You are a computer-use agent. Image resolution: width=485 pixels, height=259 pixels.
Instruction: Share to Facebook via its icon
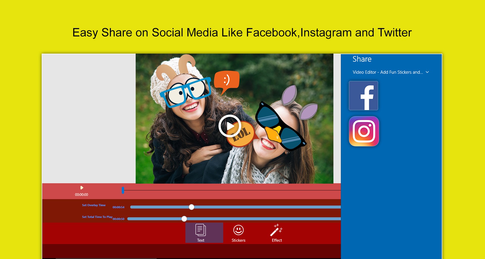363,96
